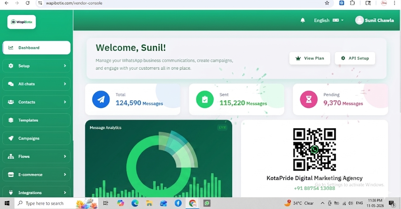401x209 pixels.
Task: Click the All chats bubble icon
Action: (11, 84)
